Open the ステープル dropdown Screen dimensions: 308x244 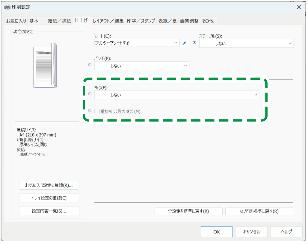pos(246,43)
